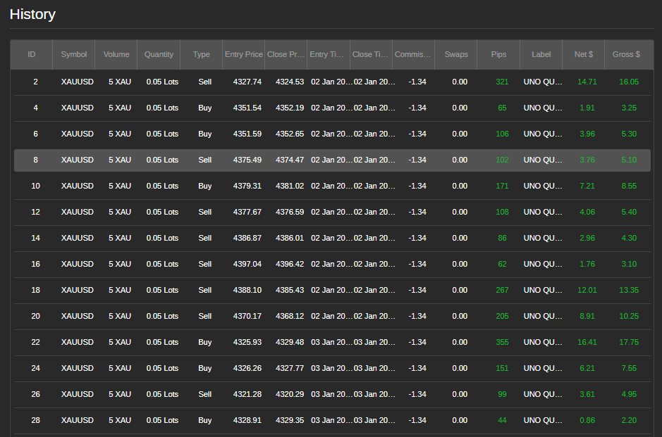
Task: Select trade ID 4 cell
Action: pos(35,108)
